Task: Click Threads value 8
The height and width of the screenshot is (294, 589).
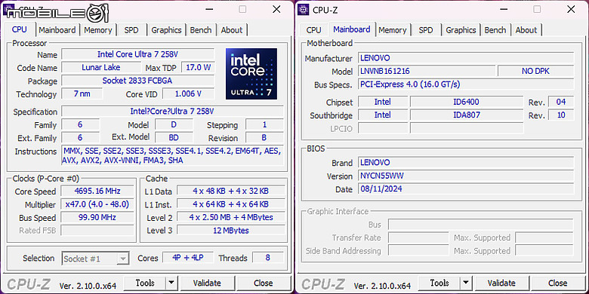Action: pos(267,258)
